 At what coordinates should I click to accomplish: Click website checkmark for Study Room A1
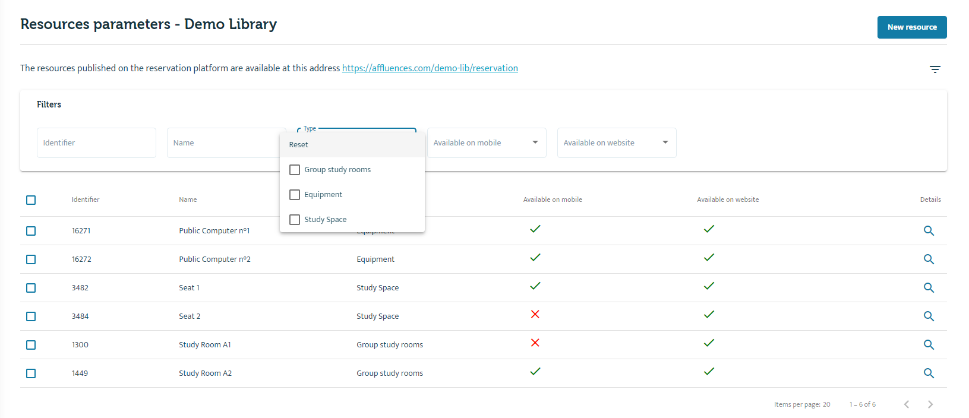[x=709, y=343]
